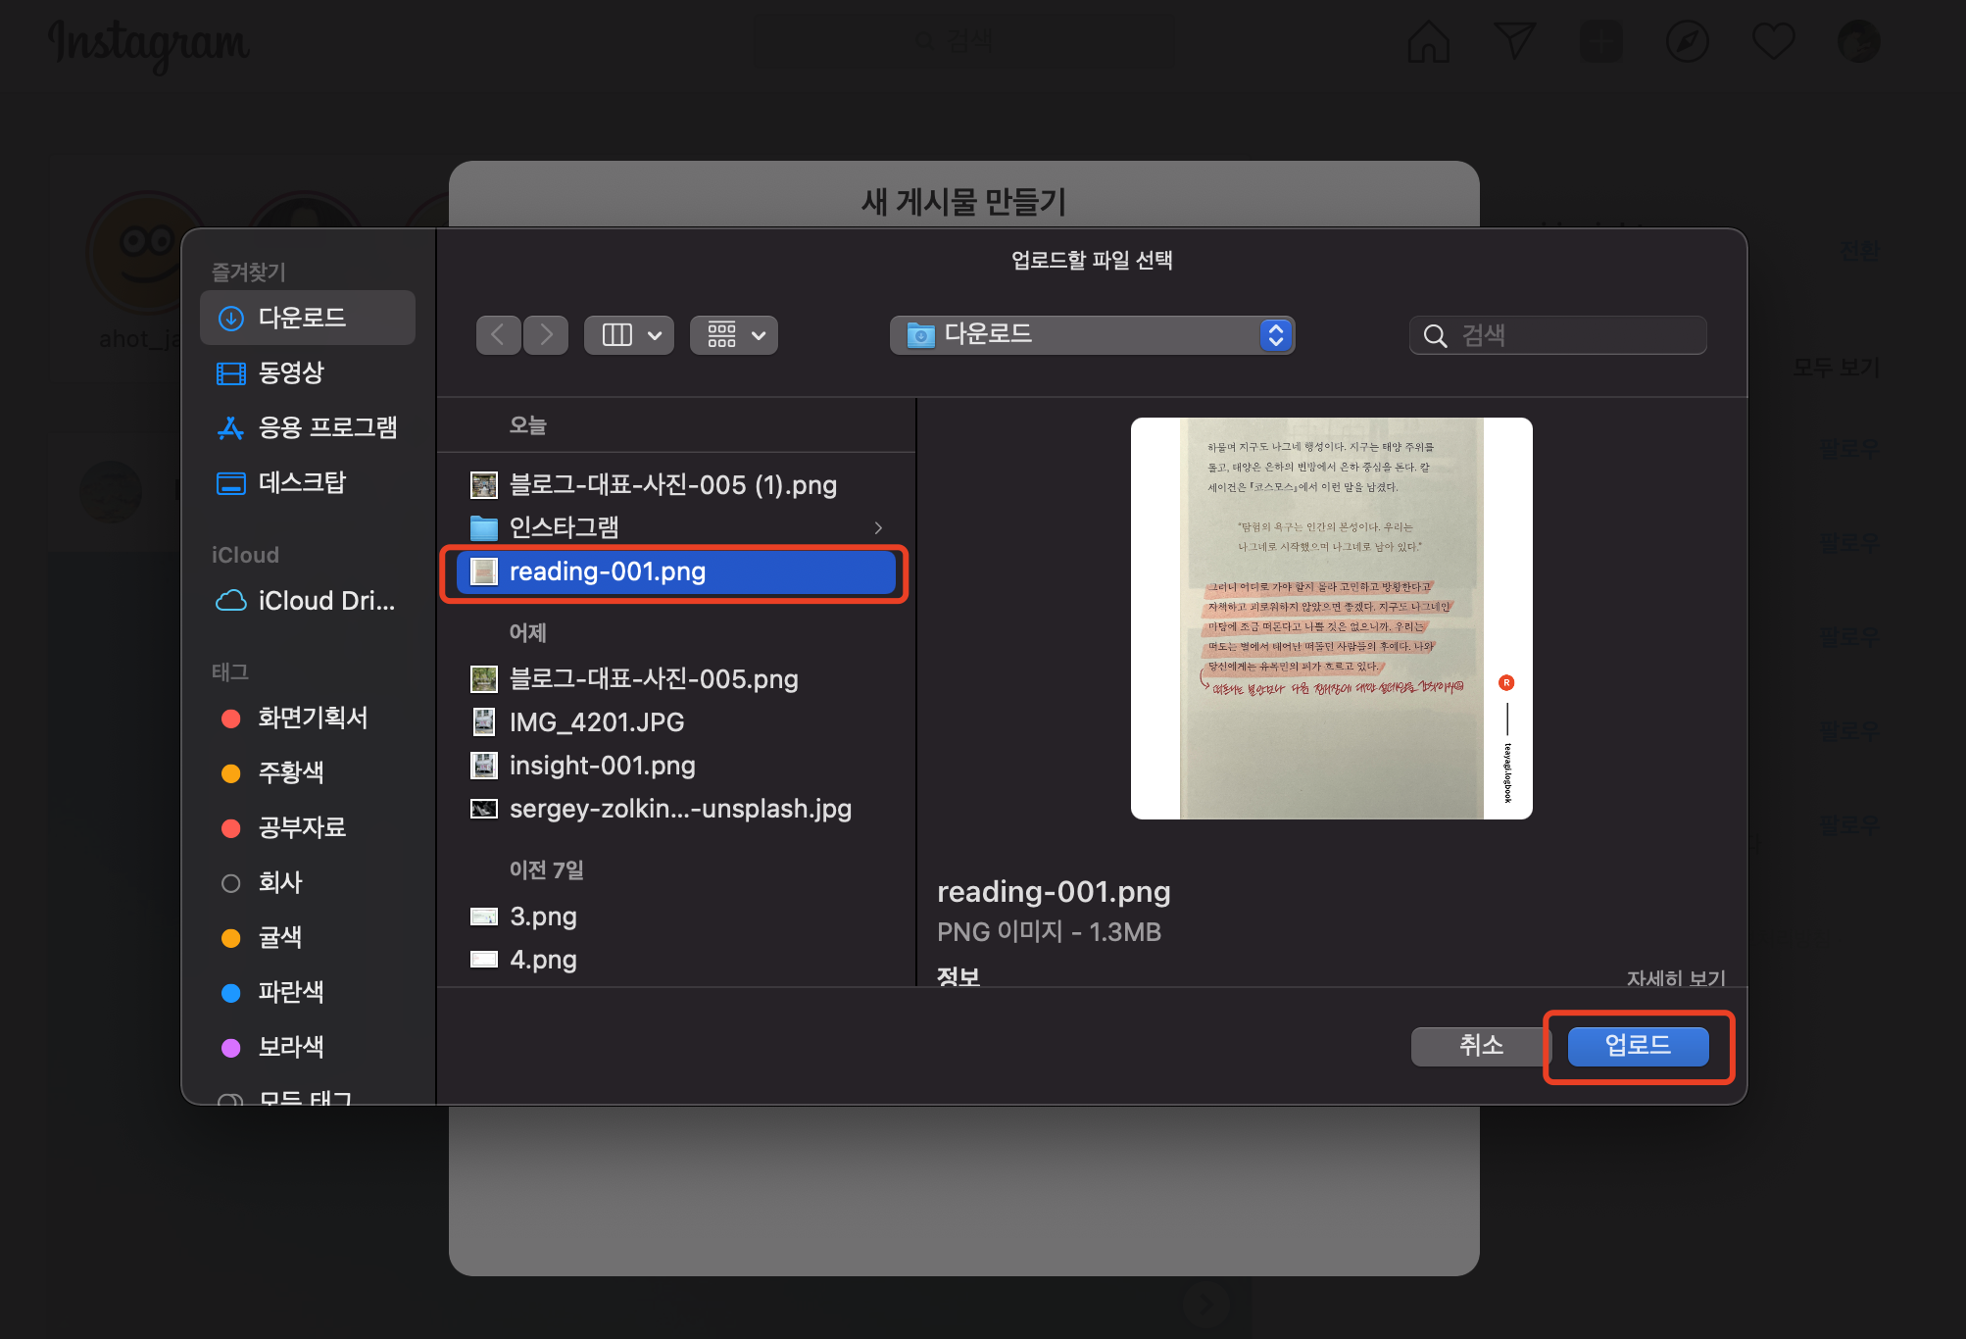
Task: Select 다운로드 in the sidebar favorites
Action: [x=308, y=318]
